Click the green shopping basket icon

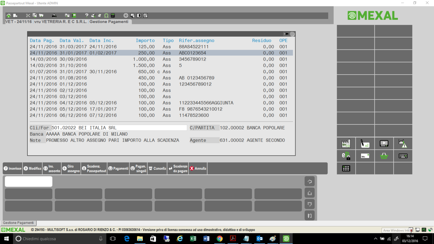coord(384,156)
